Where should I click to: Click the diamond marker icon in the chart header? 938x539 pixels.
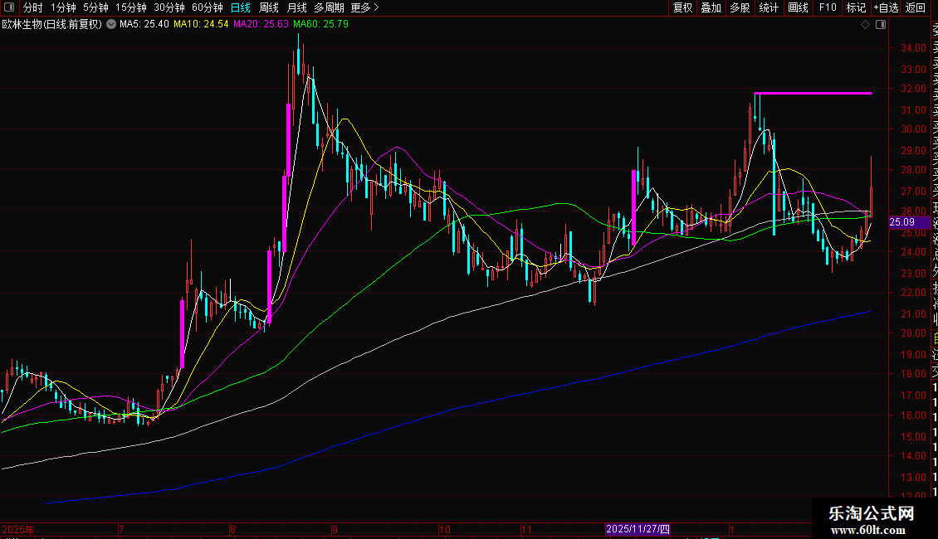pos(865,25)
